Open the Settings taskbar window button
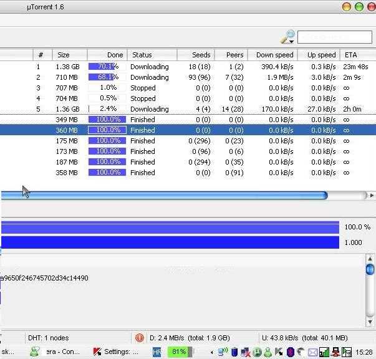Screen dimensions: 376x359 [x=116, y=352]
